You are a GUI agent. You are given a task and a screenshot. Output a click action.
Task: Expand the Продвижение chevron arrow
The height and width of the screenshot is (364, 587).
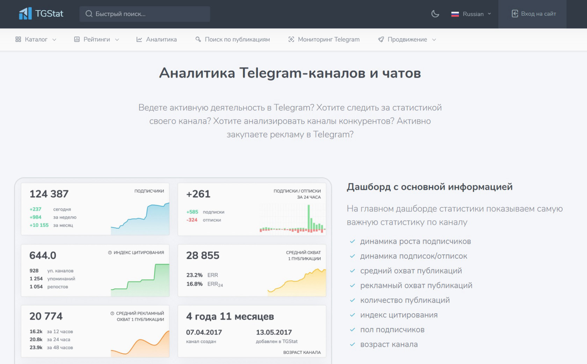point(434,40)
